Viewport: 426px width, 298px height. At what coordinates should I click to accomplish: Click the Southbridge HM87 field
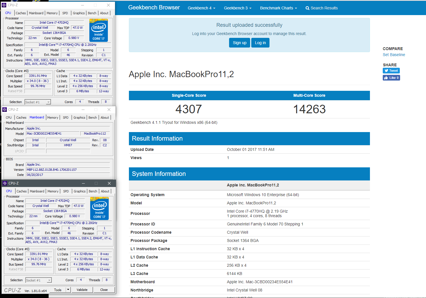(x=68, y=145)
